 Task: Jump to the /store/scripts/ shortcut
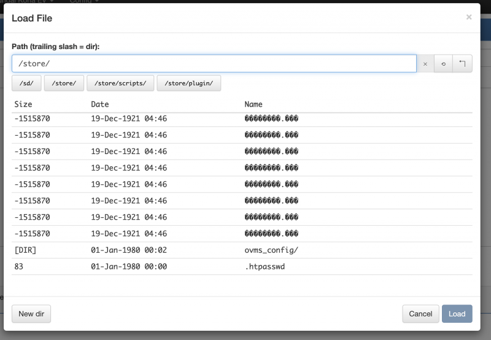120,83
